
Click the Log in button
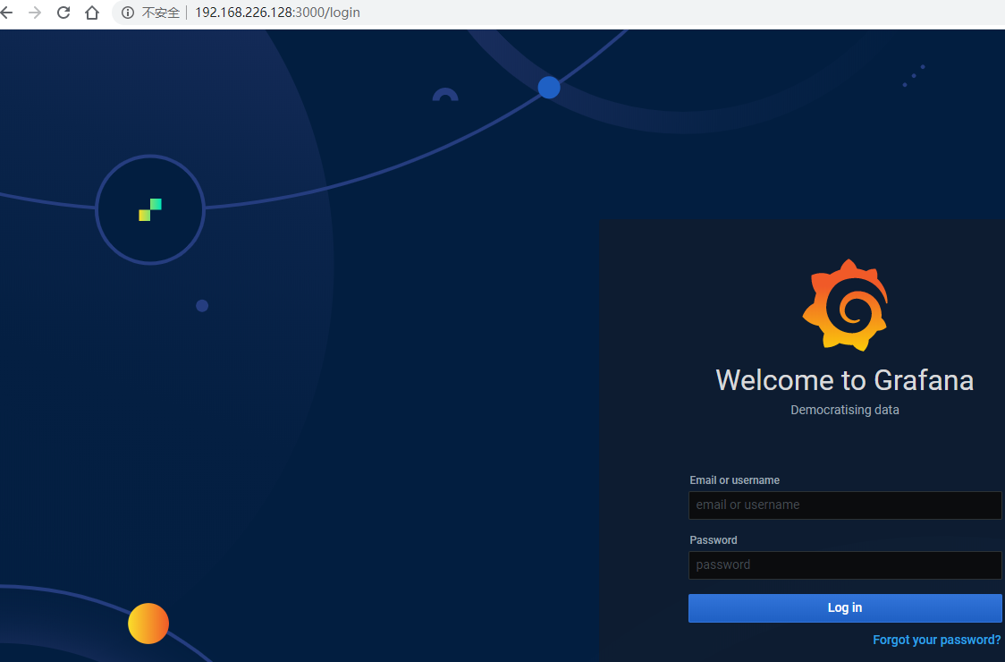845,608
